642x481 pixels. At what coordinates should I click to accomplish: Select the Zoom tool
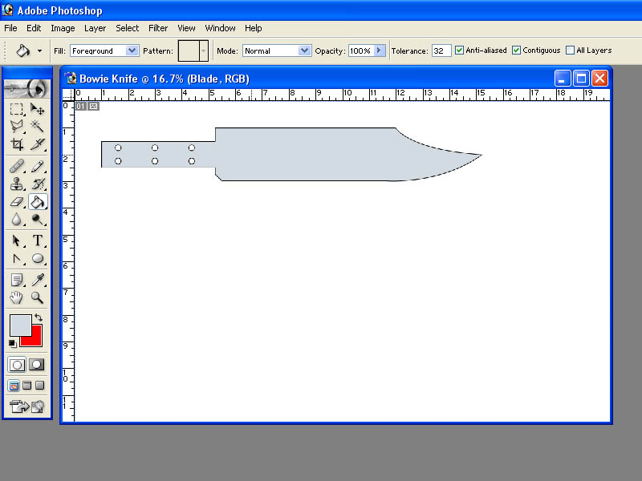point(37,297)
